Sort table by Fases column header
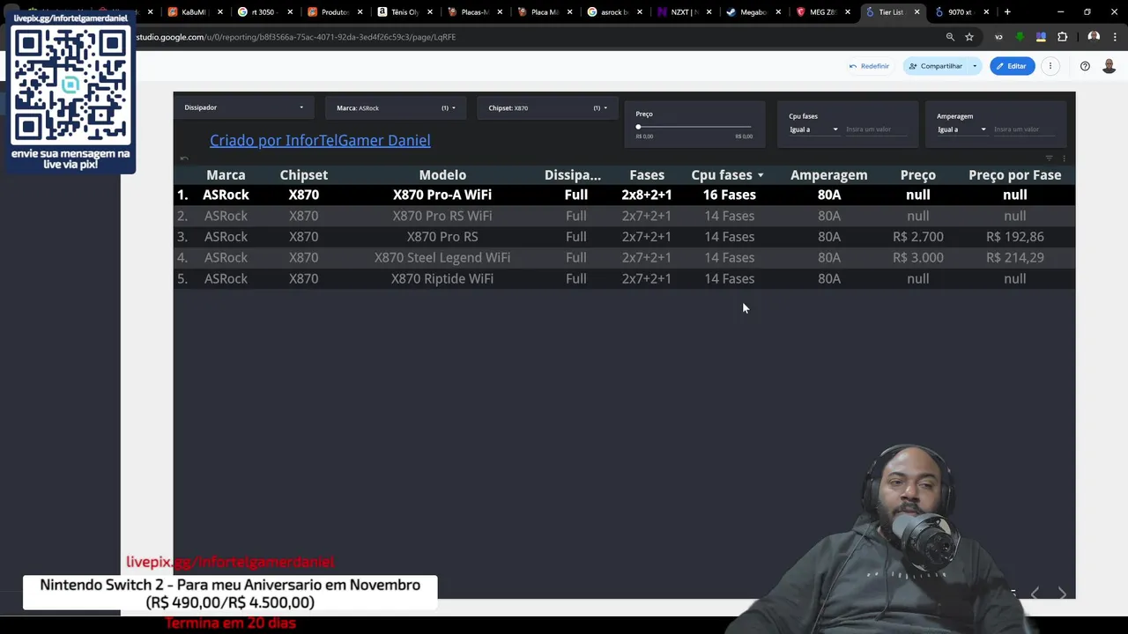The width and height of the screenshot is (1128, 634). [647, 175]
